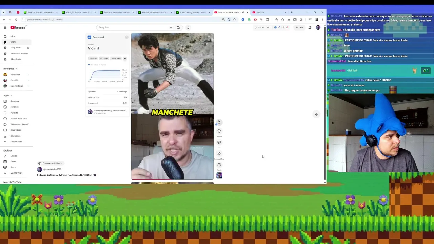Open Thumbnail Preview
Viewport: 434px width, 244px height.
point(16,54)
